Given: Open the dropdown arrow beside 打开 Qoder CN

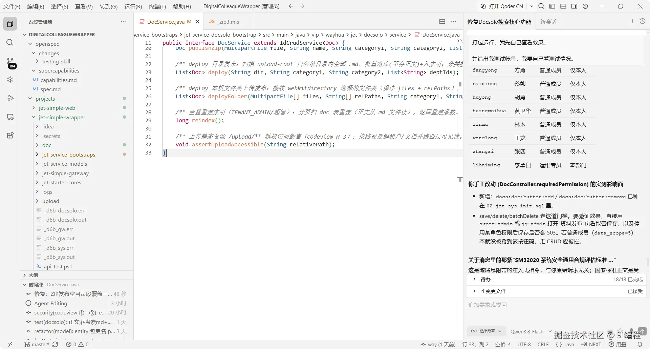Looking at the screenshot, I should (532, 6).
